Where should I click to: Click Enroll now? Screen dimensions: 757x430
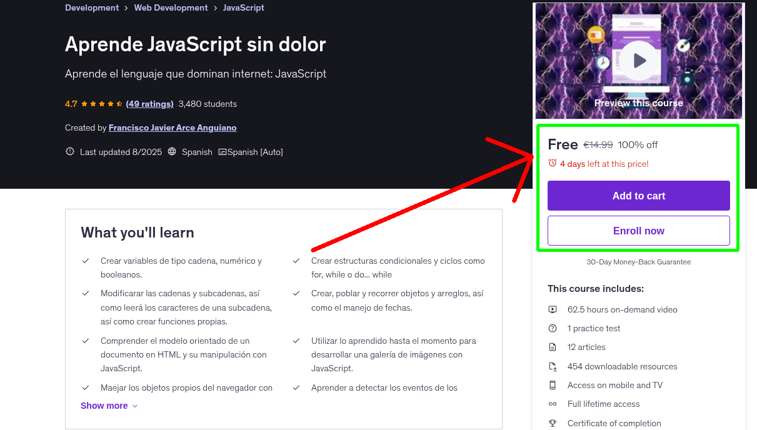(x=638, y=230)
